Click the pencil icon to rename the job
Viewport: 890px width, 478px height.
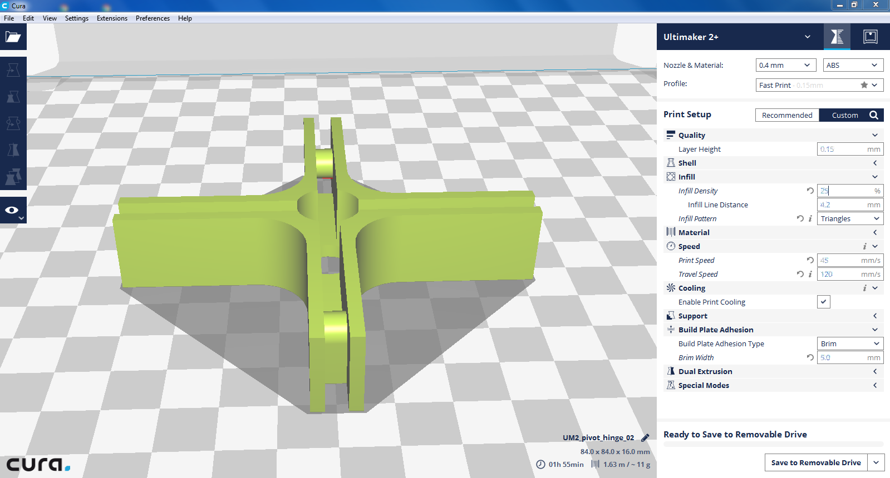coord(645,438)
